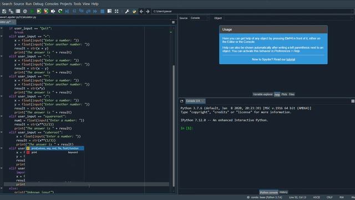Select the IPython console bottom tab
This screenshot has height=200, width=355.
(268, 192)
